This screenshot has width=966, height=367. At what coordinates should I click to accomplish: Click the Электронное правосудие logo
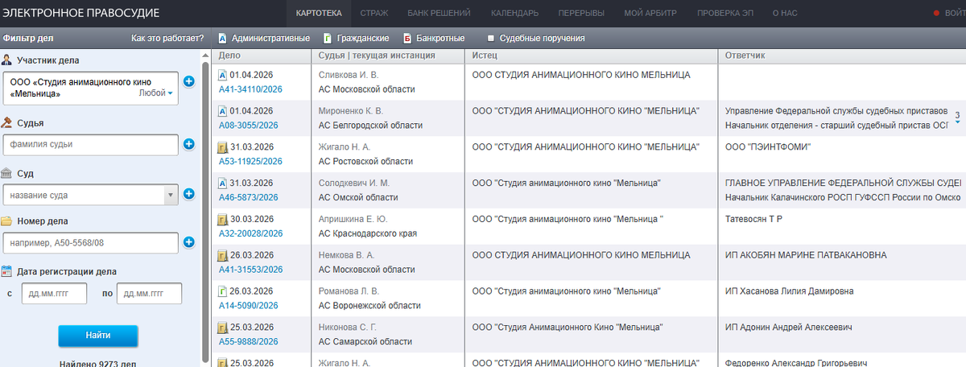point(80,13)
